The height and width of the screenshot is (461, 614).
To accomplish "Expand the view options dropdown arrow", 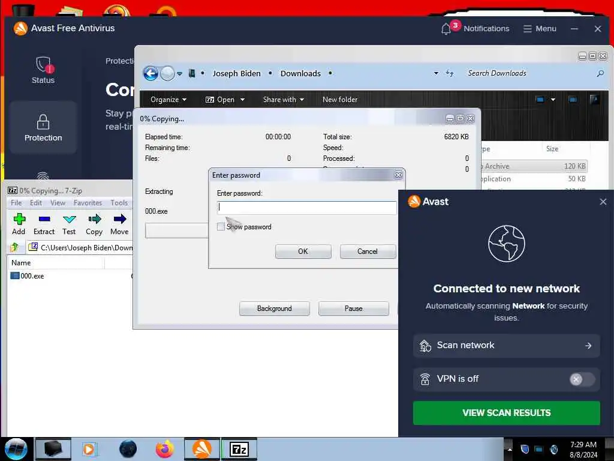I will 553,100.
